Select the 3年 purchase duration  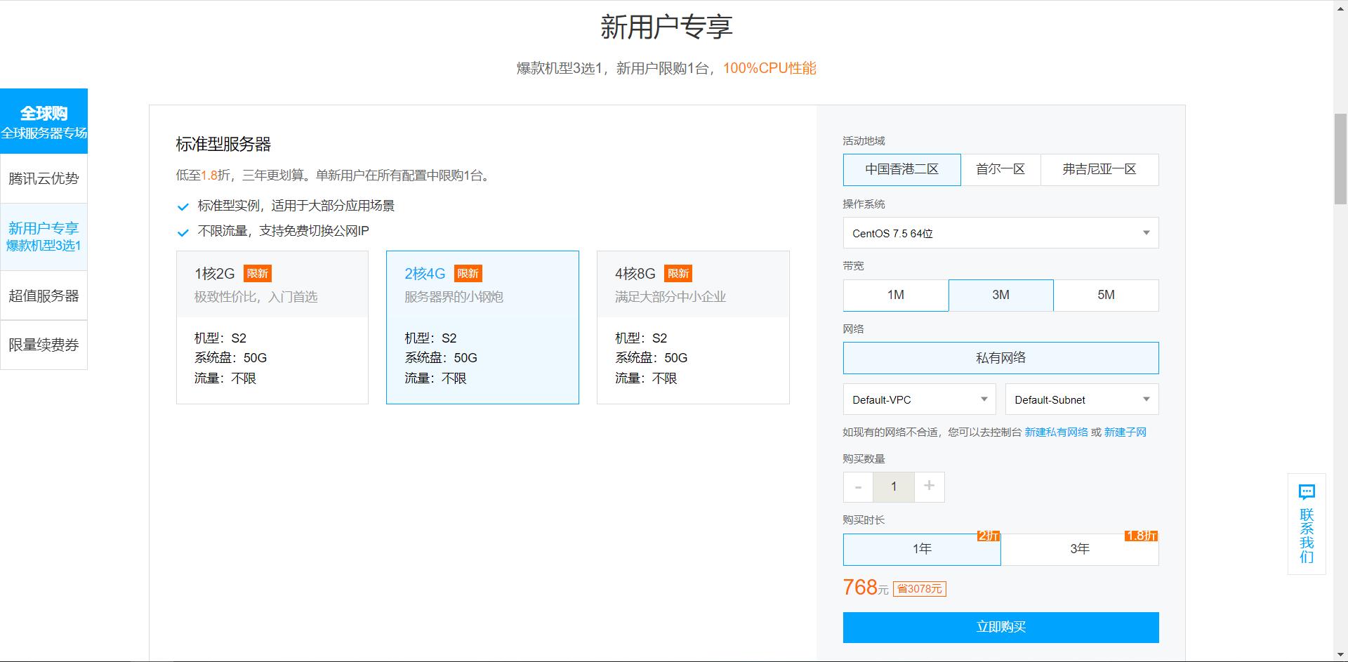click(1080, 549)
